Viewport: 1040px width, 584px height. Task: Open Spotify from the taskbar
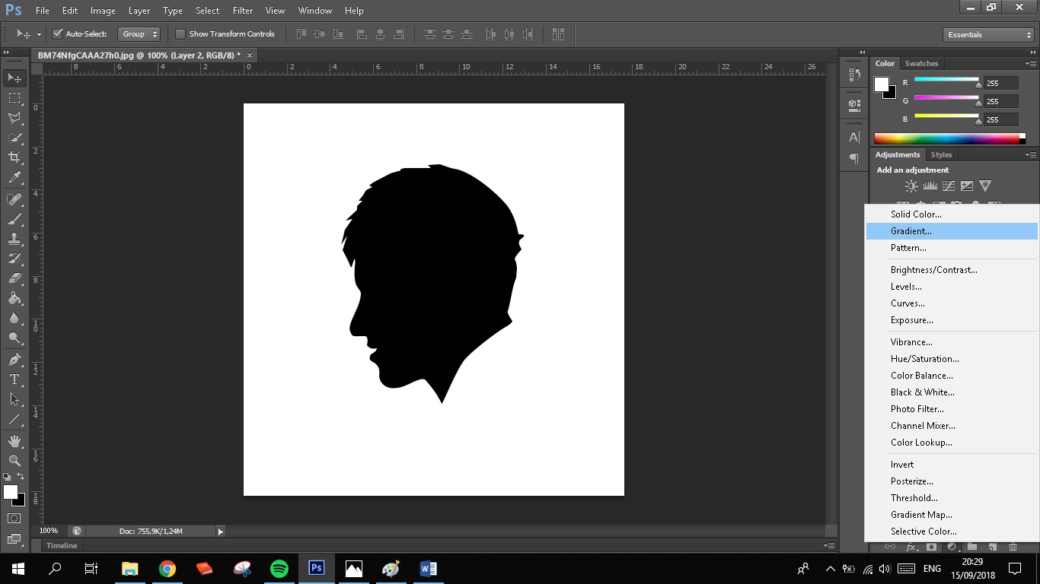point(279,568)
